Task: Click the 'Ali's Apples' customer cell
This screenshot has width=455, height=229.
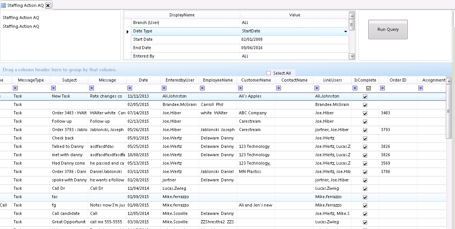Action: coord(256,96)
